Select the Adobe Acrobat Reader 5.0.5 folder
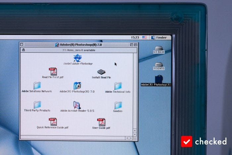232x155 pixels. pyautogui.click(x=77, y=105)
